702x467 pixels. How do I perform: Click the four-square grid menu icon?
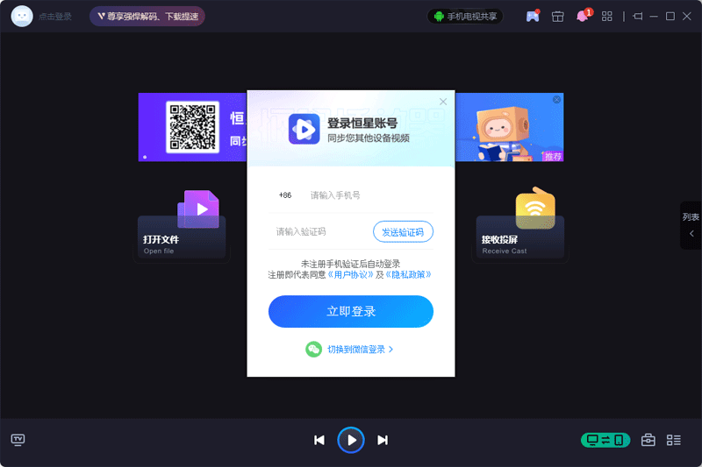tap(607, 17)
